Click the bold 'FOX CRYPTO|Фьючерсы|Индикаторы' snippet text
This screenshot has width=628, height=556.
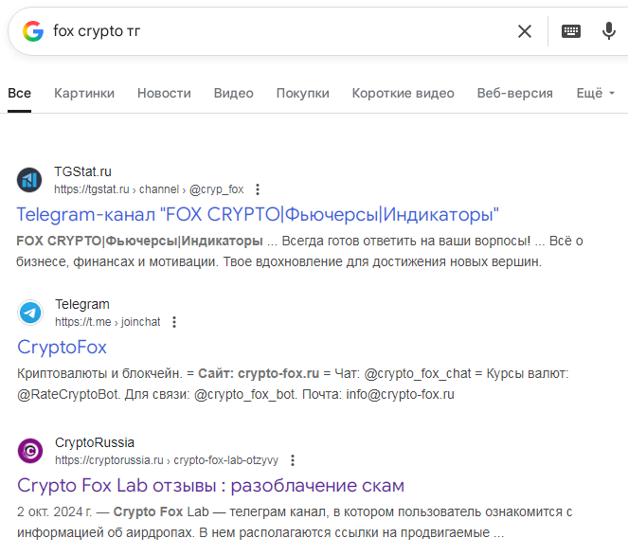pos(139,241)
